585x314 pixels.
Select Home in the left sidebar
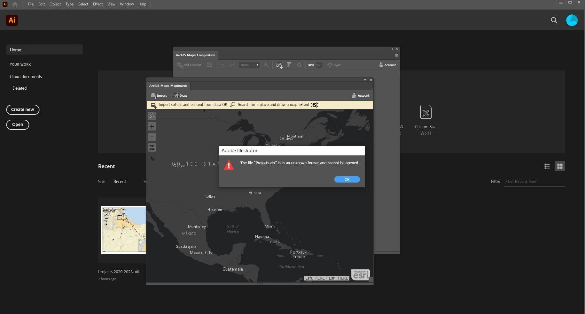click(x=44, y=50)
